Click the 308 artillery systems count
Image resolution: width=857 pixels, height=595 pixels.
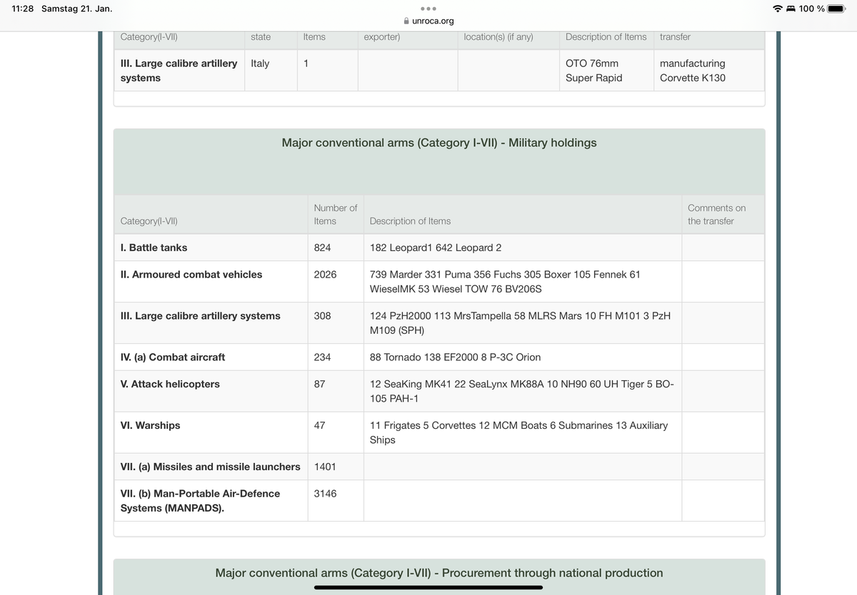pyautogui.click(x=322, y=316)
